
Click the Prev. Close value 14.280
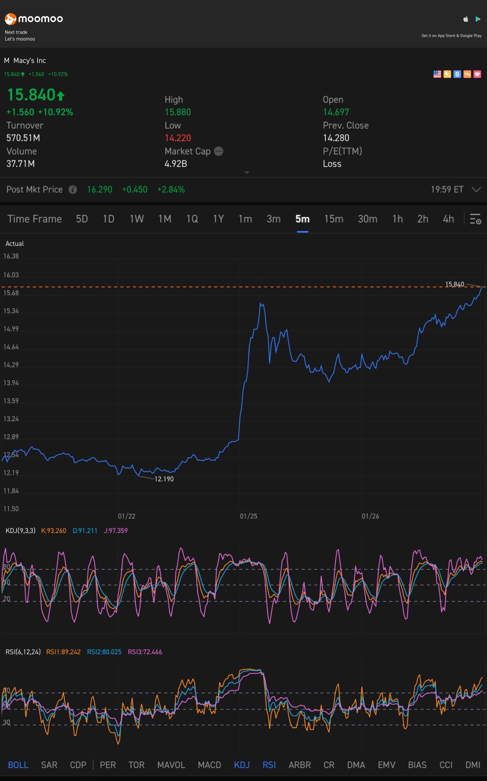[x=336, y=138]
